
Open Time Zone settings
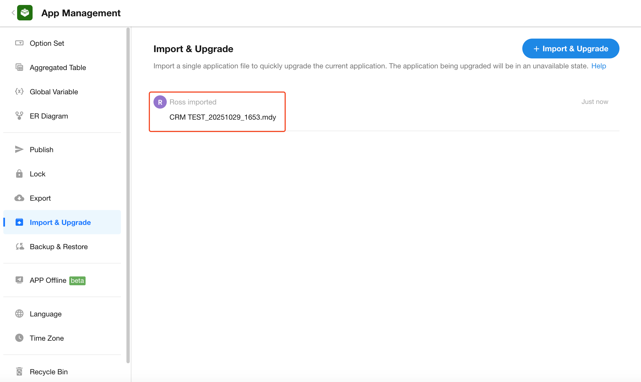pos(47,338)
